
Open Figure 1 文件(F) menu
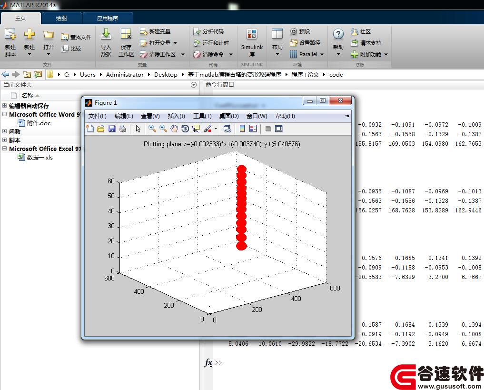97,116
